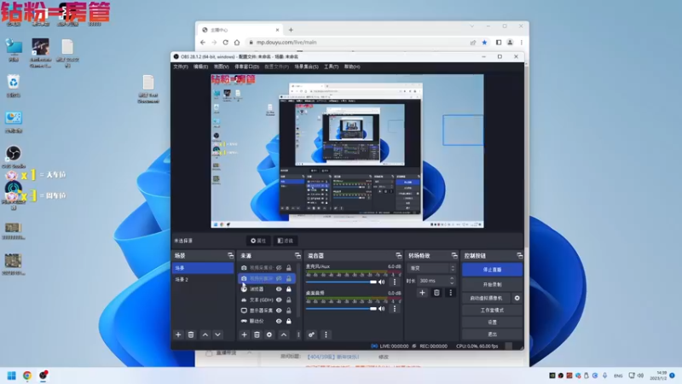Open the 停靠窗口(D) menu
682x384 pixels.
pyautogui.click(x=246, y=67)
